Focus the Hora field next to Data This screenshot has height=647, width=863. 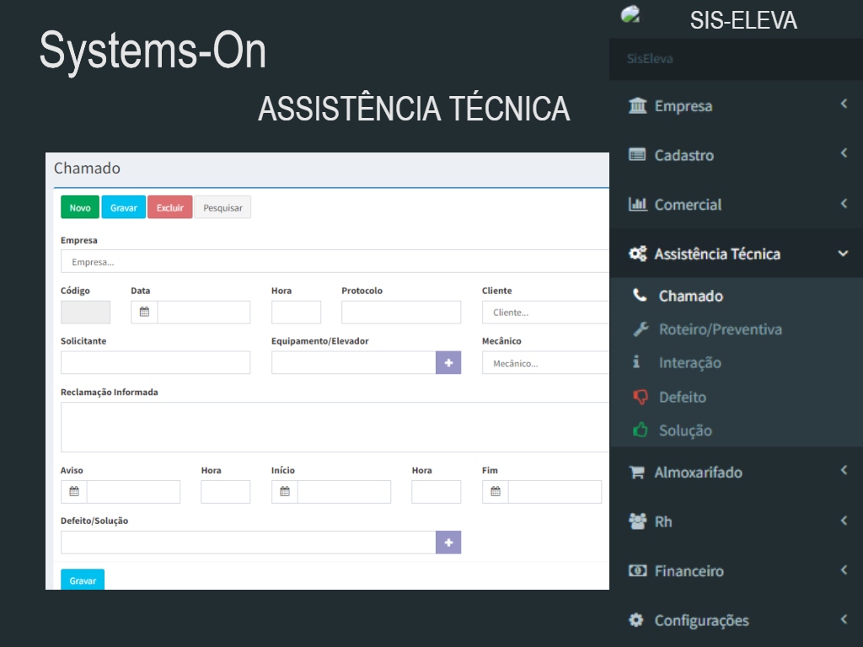click(x=296, y=312)
